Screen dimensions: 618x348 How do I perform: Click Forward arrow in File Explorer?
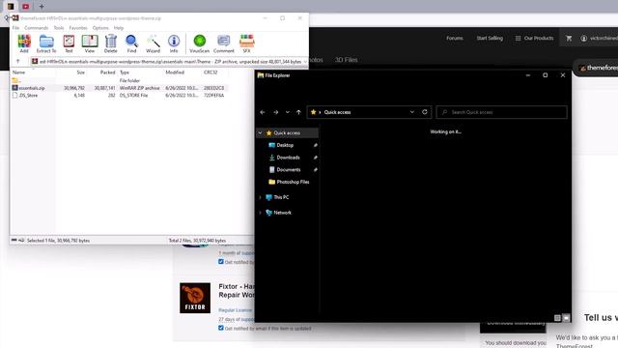coord(276,112)
